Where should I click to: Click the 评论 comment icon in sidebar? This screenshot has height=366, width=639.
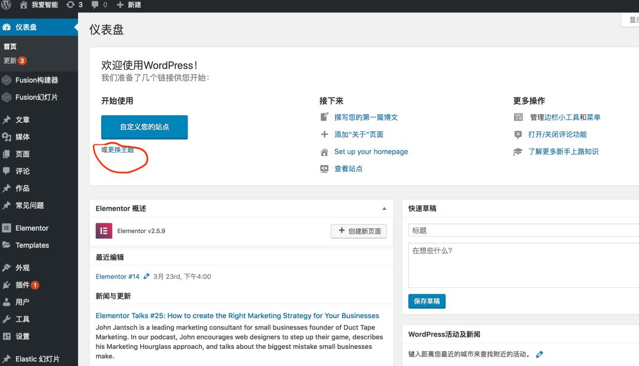coord(7,171)
